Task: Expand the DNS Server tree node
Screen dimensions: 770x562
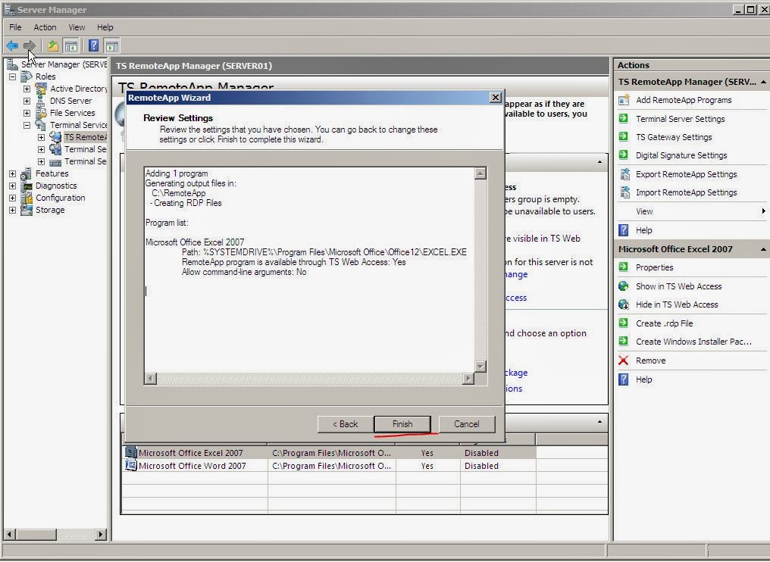Action: (27, 101)
